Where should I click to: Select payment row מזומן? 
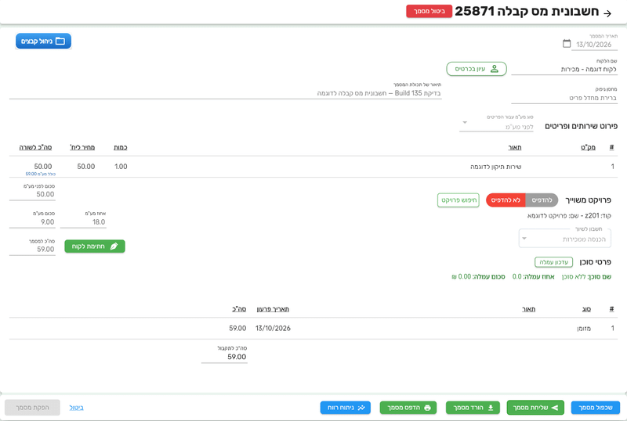[313, 329]
